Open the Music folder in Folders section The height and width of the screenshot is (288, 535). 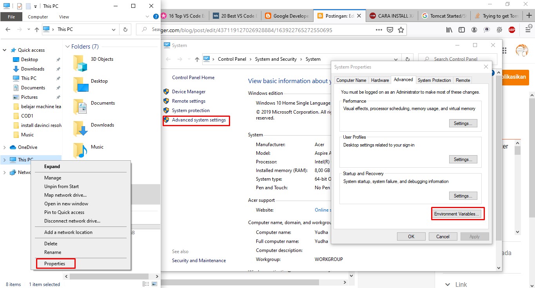point(97,147)
